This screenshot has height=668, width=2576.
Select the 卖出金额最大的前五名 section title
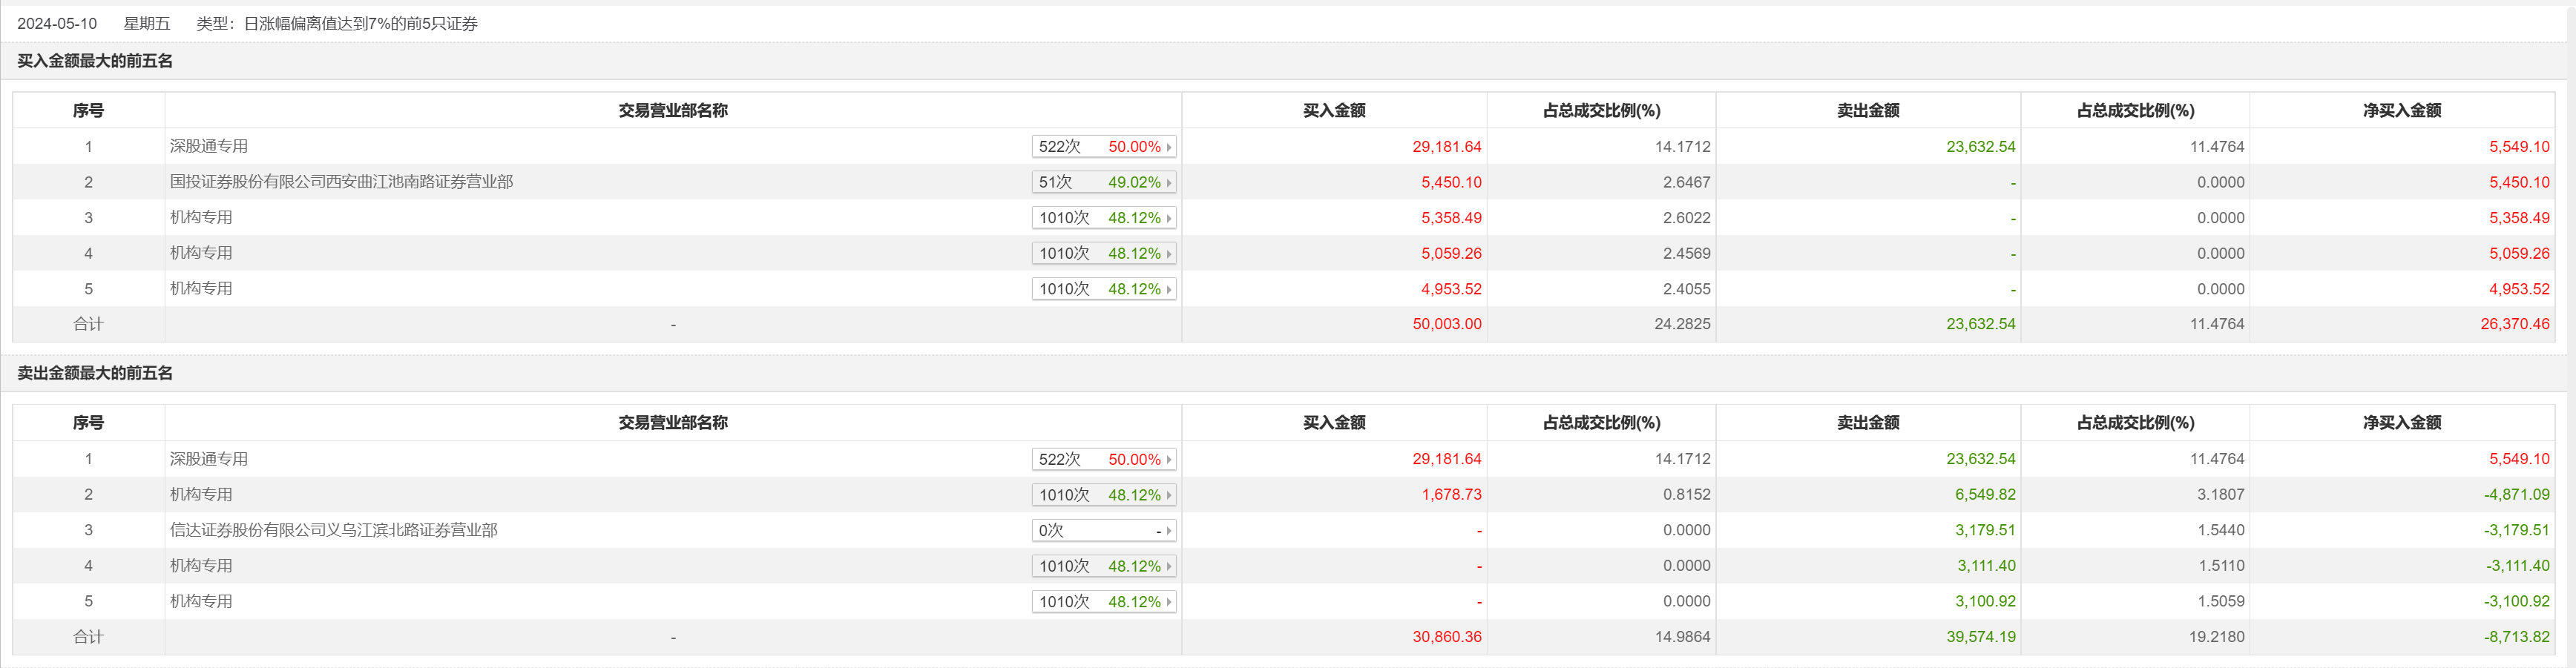(95, 373)
